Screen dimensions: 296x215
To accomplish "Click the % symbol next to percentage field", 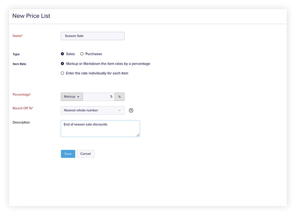I will 119,96.
